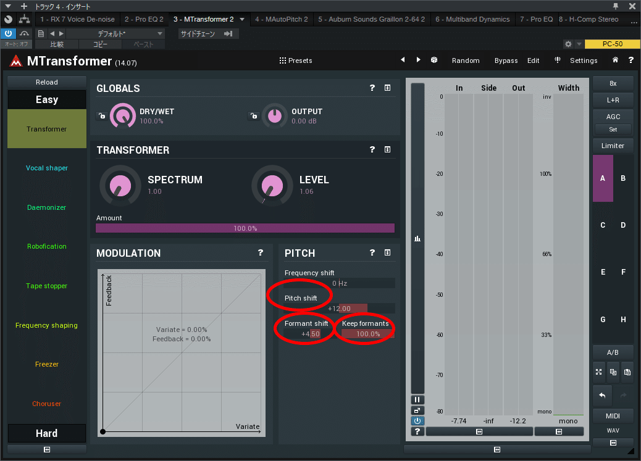The width and height of the screenshot is (641, 461).
Task: Select the Robofication device
Action: coord(46,246)
